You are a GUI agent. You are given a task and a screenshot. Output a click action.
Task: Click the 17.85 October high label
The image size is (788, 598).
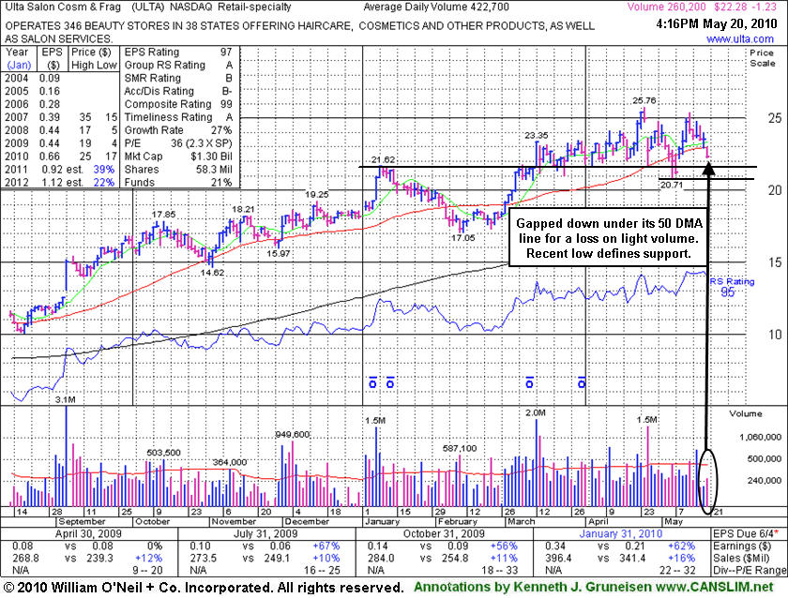pos(164,215)
